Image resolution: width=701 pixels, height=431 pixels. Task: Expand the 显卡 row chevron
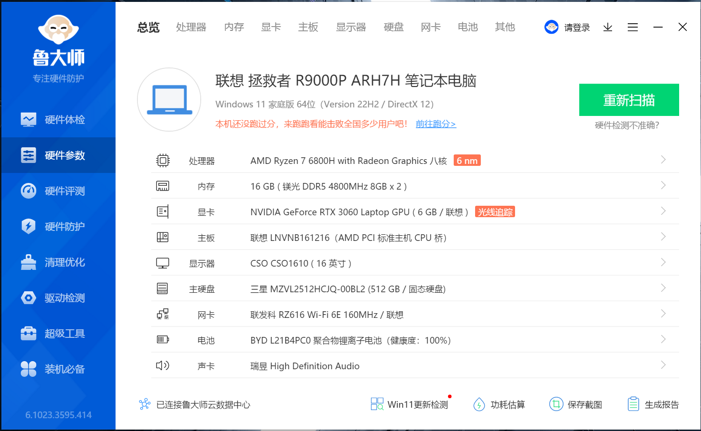click(x=663, y=211)
